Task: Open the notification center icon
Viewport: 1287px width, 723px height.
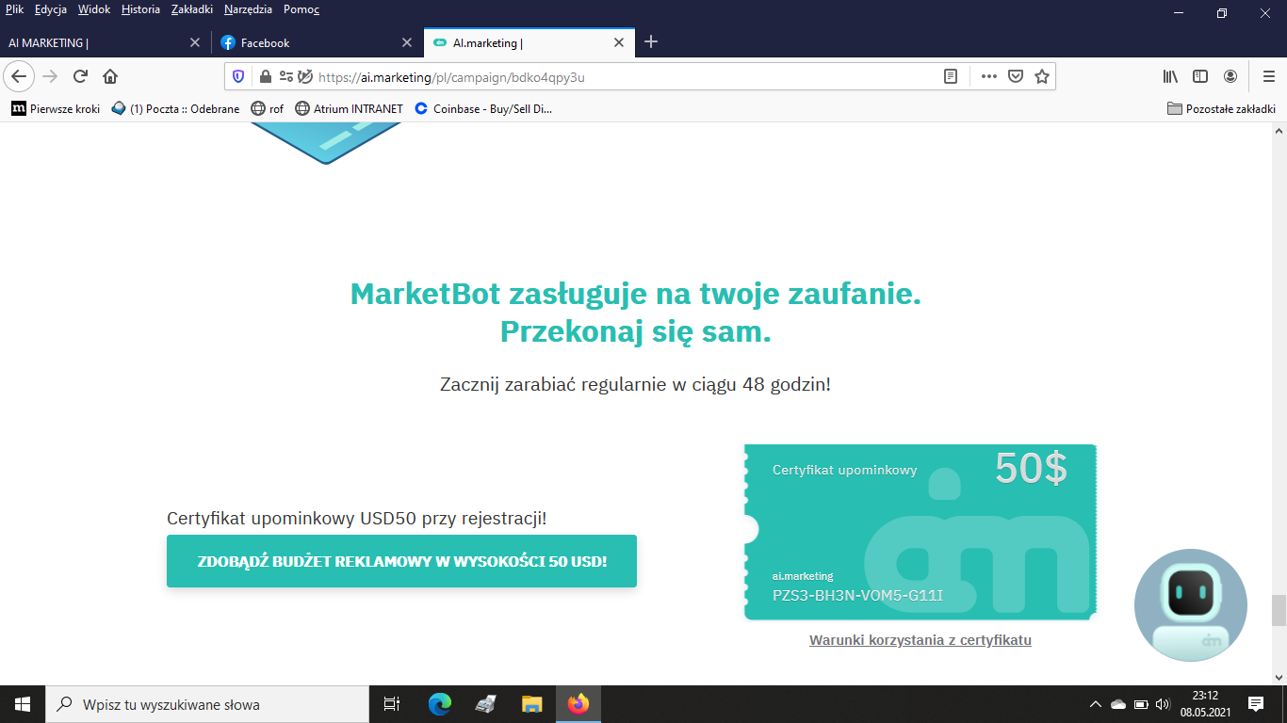Action: [x=1256, y=704]
